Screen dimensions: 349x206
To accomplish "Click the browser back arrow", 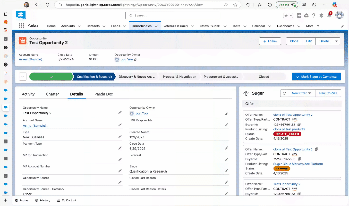I will [x=37, y=5].
